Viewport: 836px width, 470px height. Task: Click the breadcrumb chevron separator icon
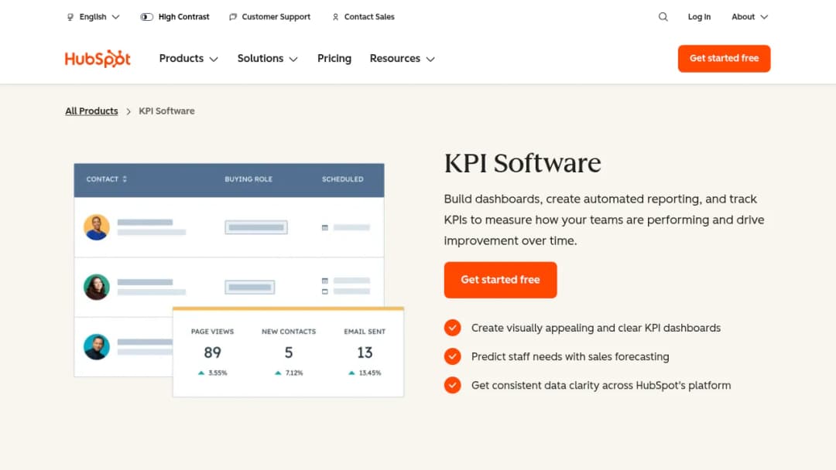pyautogui.click(x=128, y=112)
